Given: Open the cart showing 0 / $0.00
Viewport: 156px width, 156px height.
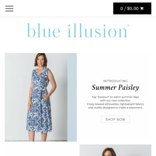Looking at the screenshot, I should [132, 8].
